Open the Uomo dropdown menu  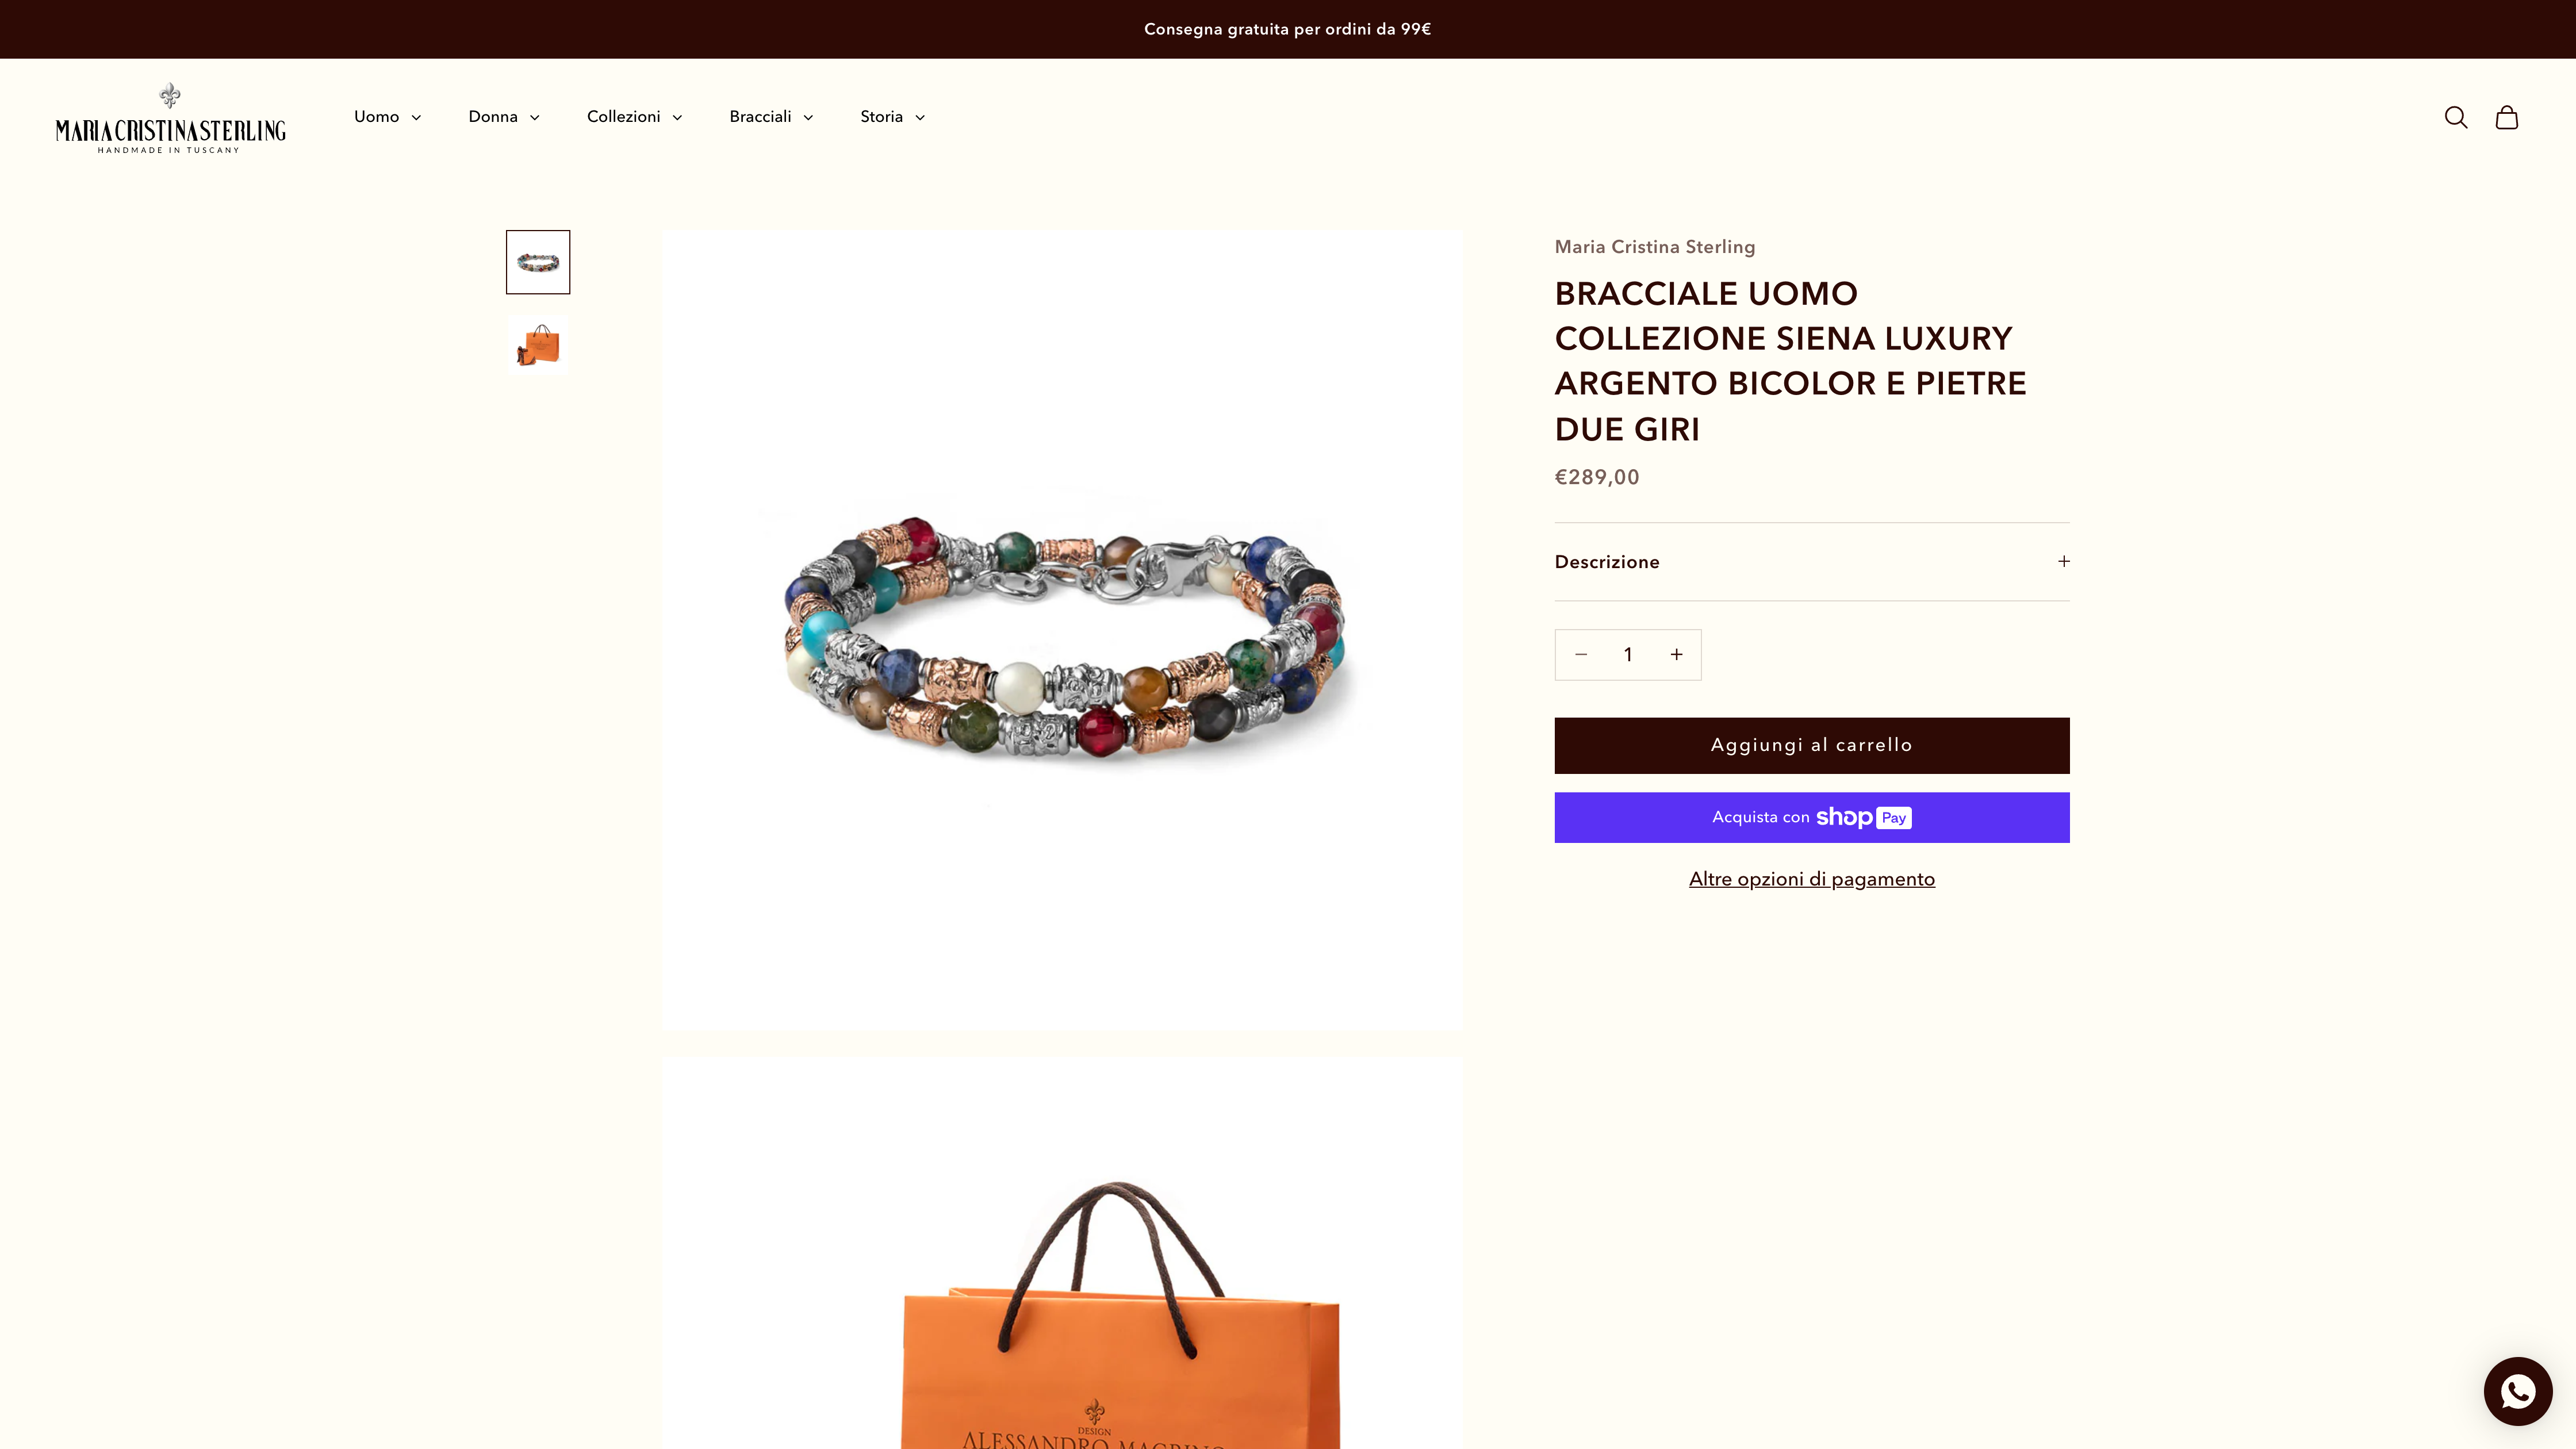tap(387, 117)
